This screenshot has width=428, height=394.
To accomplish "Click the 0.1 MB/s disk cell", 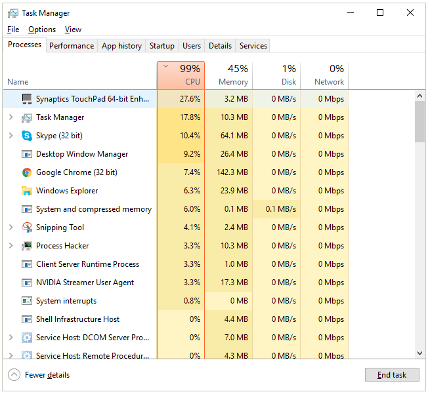I will coord(276,209).
